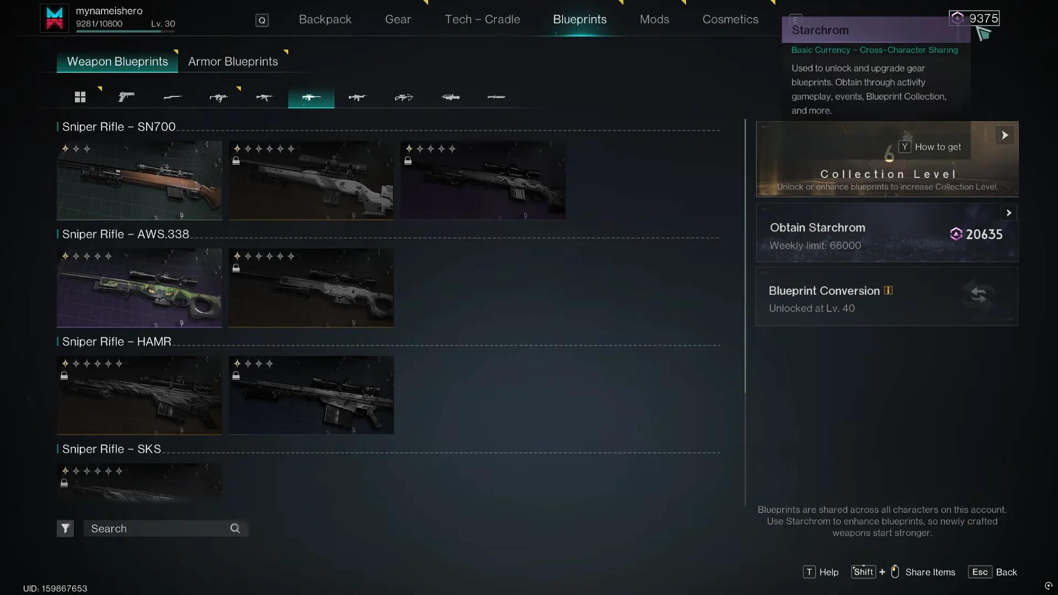This screenshot has width=1058, height=595.
Task: Select the green camo AWS.338 blueprint
Action: (139, 288)
